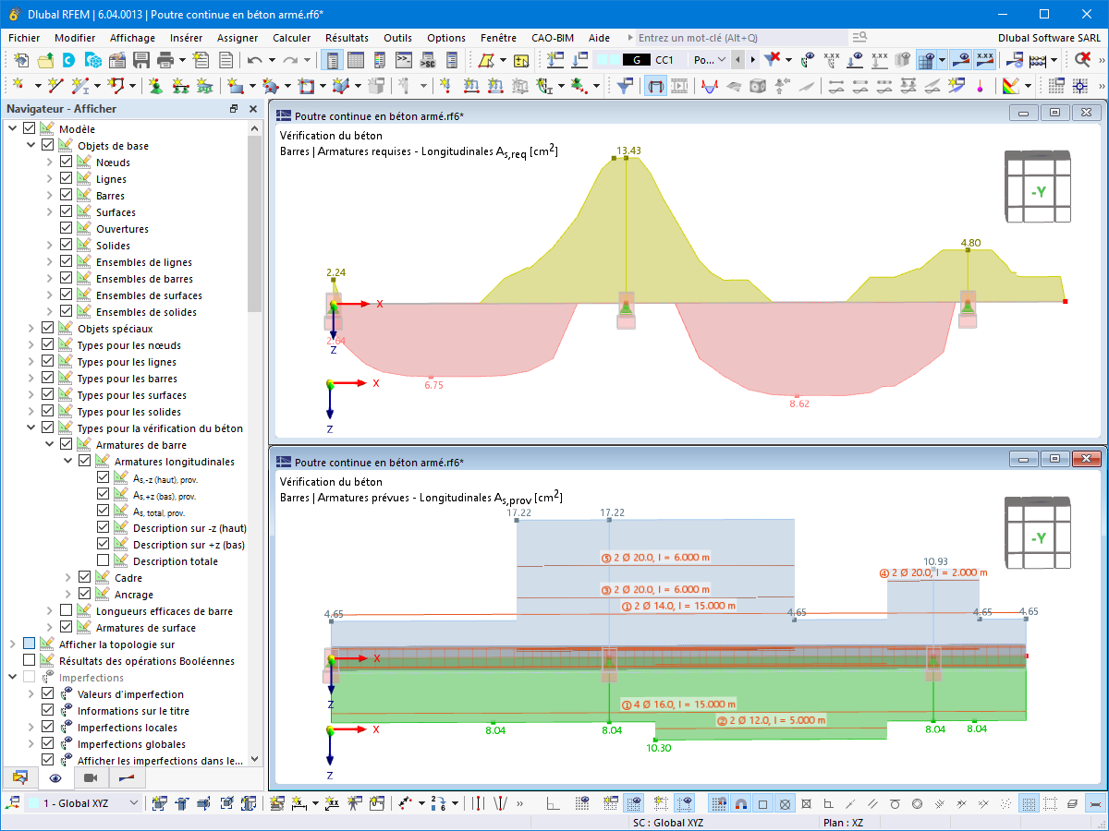Viewport: 1109px width, 831px height.
Task: Uncheck the Nœuds checkbox
Action: [x=67, y=163]
